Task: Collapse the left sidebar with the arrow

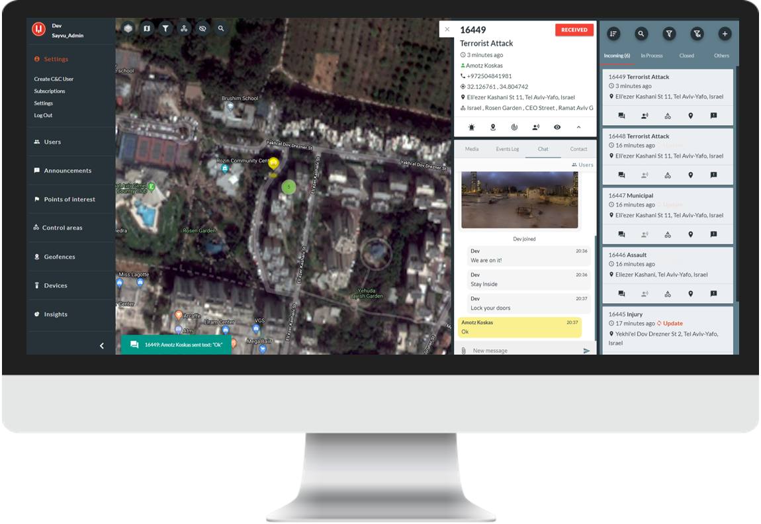Action: click(102, 345)
